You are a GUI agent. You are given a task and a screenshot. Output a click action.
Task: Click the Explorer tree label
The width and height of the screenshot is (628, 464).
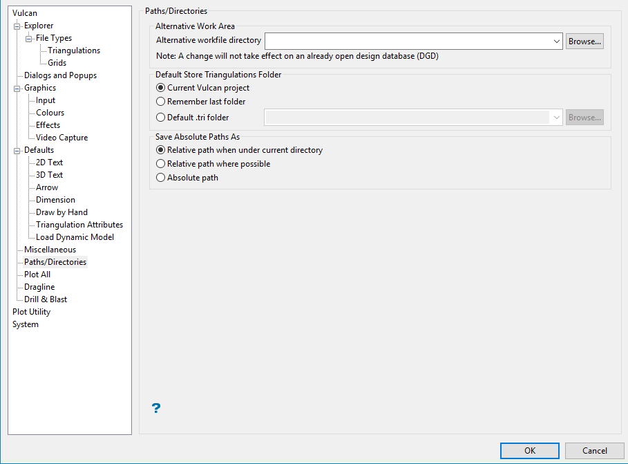(39, 26)
